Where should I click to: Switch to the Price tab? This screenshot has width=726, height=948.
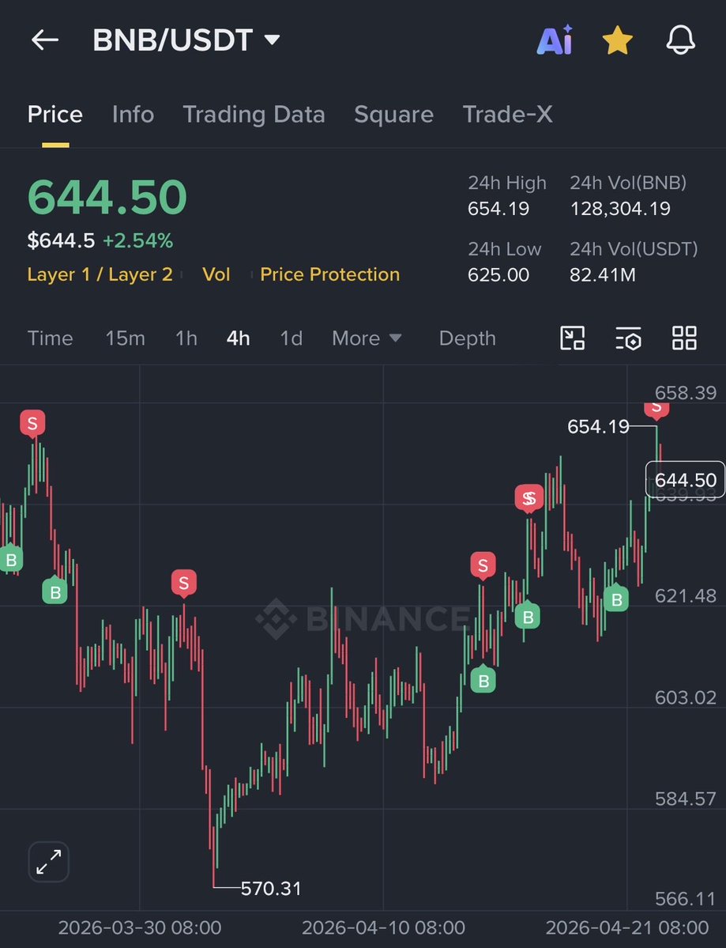tap(55, 115)
